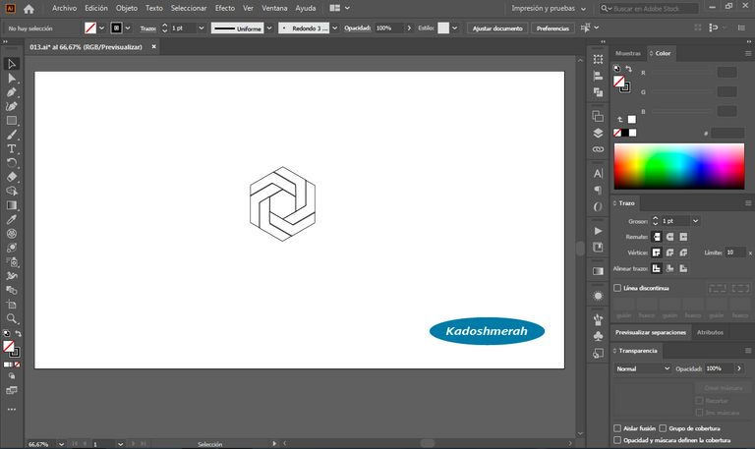Select the Eyedropper tool
The image size is (755, 449).
coord(12,219)
